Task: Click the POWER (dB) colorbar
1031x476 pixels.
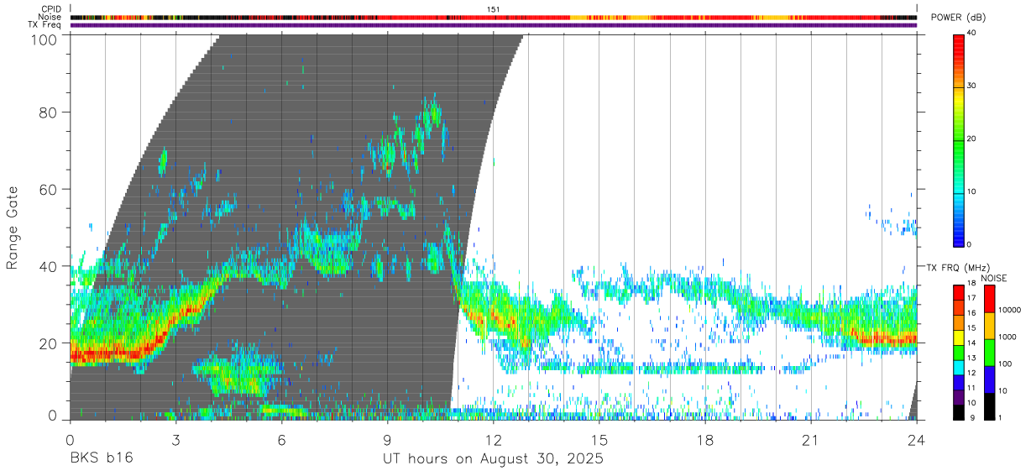Action: pyautogui.click(x=958, y=139)
